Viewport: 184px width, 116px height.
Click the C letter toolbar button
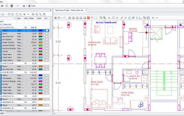coord(69,18)
